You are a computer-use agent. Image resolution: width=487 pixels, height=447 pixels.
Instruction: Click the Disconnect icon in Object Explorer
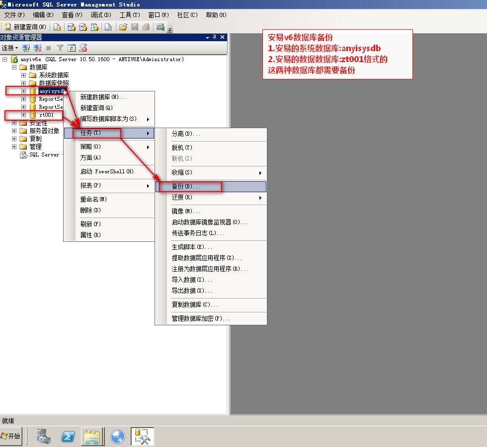click(x=37, y=48)
